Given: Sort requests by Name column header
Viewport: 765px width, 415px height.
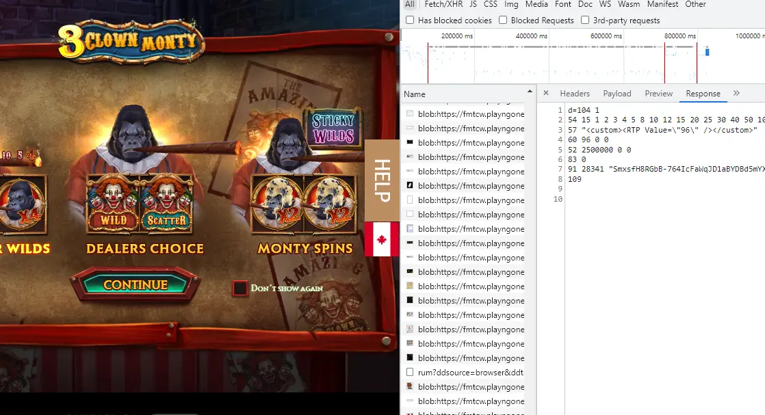Looking at the screenshot, I should (x=414, y=94).
